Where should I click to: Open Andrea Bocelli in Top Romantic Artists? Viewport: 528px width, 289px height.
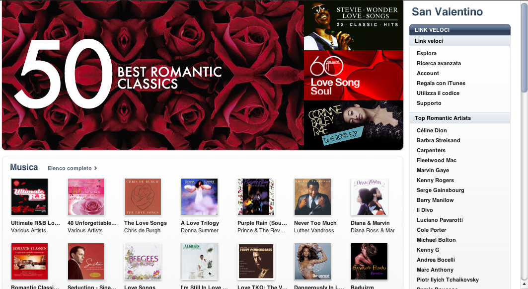pos(436,260)
